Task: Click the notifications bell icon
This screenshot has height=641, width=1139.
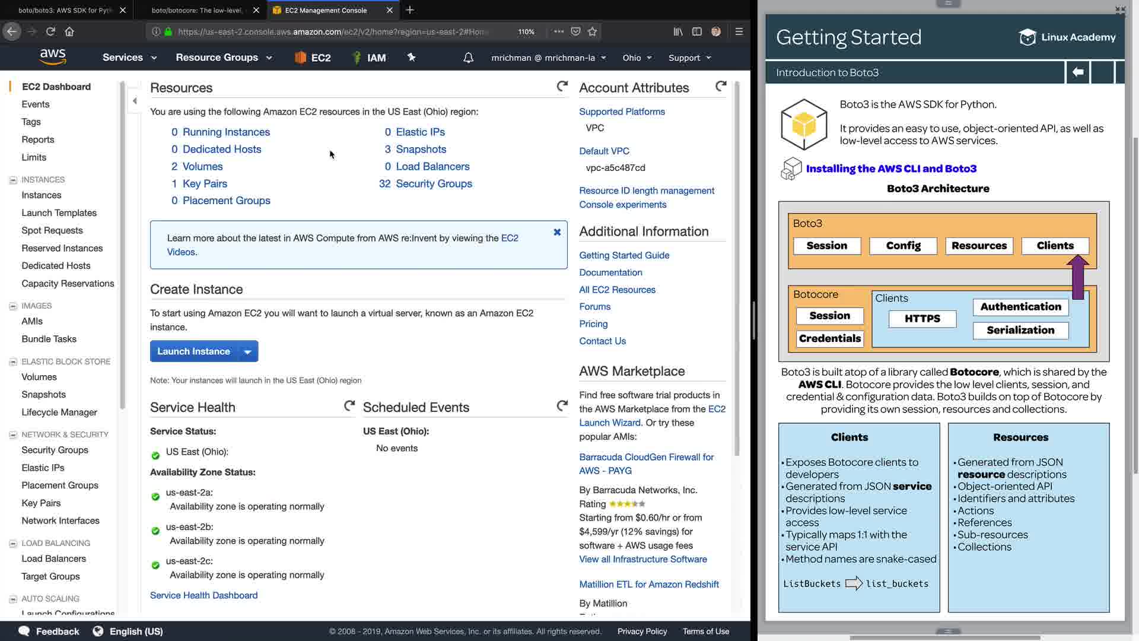Action: (x=468, y=58)
